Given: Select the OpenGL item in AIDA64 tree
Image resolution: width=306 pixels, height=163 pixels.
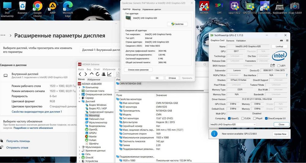Looking at the screenshot, I should 91,129.
